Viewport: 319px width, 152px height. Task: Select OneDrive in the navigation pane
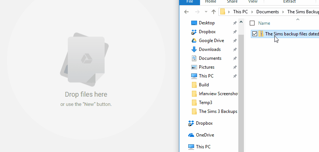205,135
